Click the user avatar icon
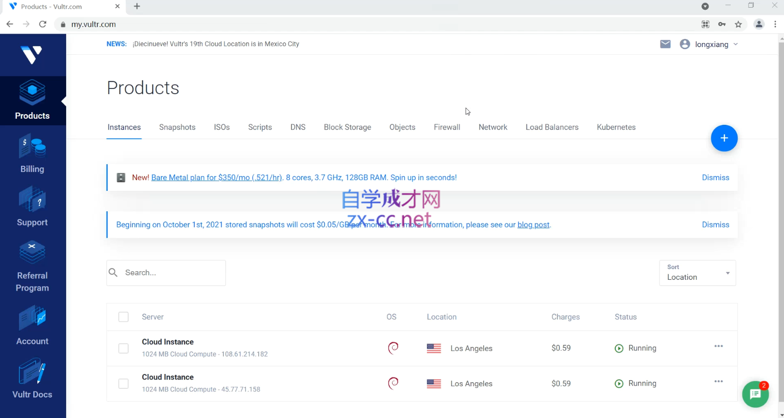 pyautogui.click(x=685, y=44)
